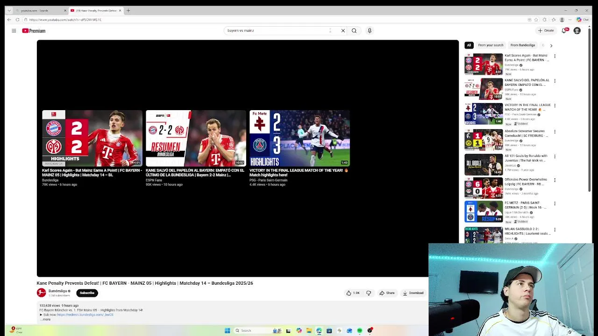Switch to the youtube.com Search tab
Screen dimensions: 598x336
click(x=41, y=10)
